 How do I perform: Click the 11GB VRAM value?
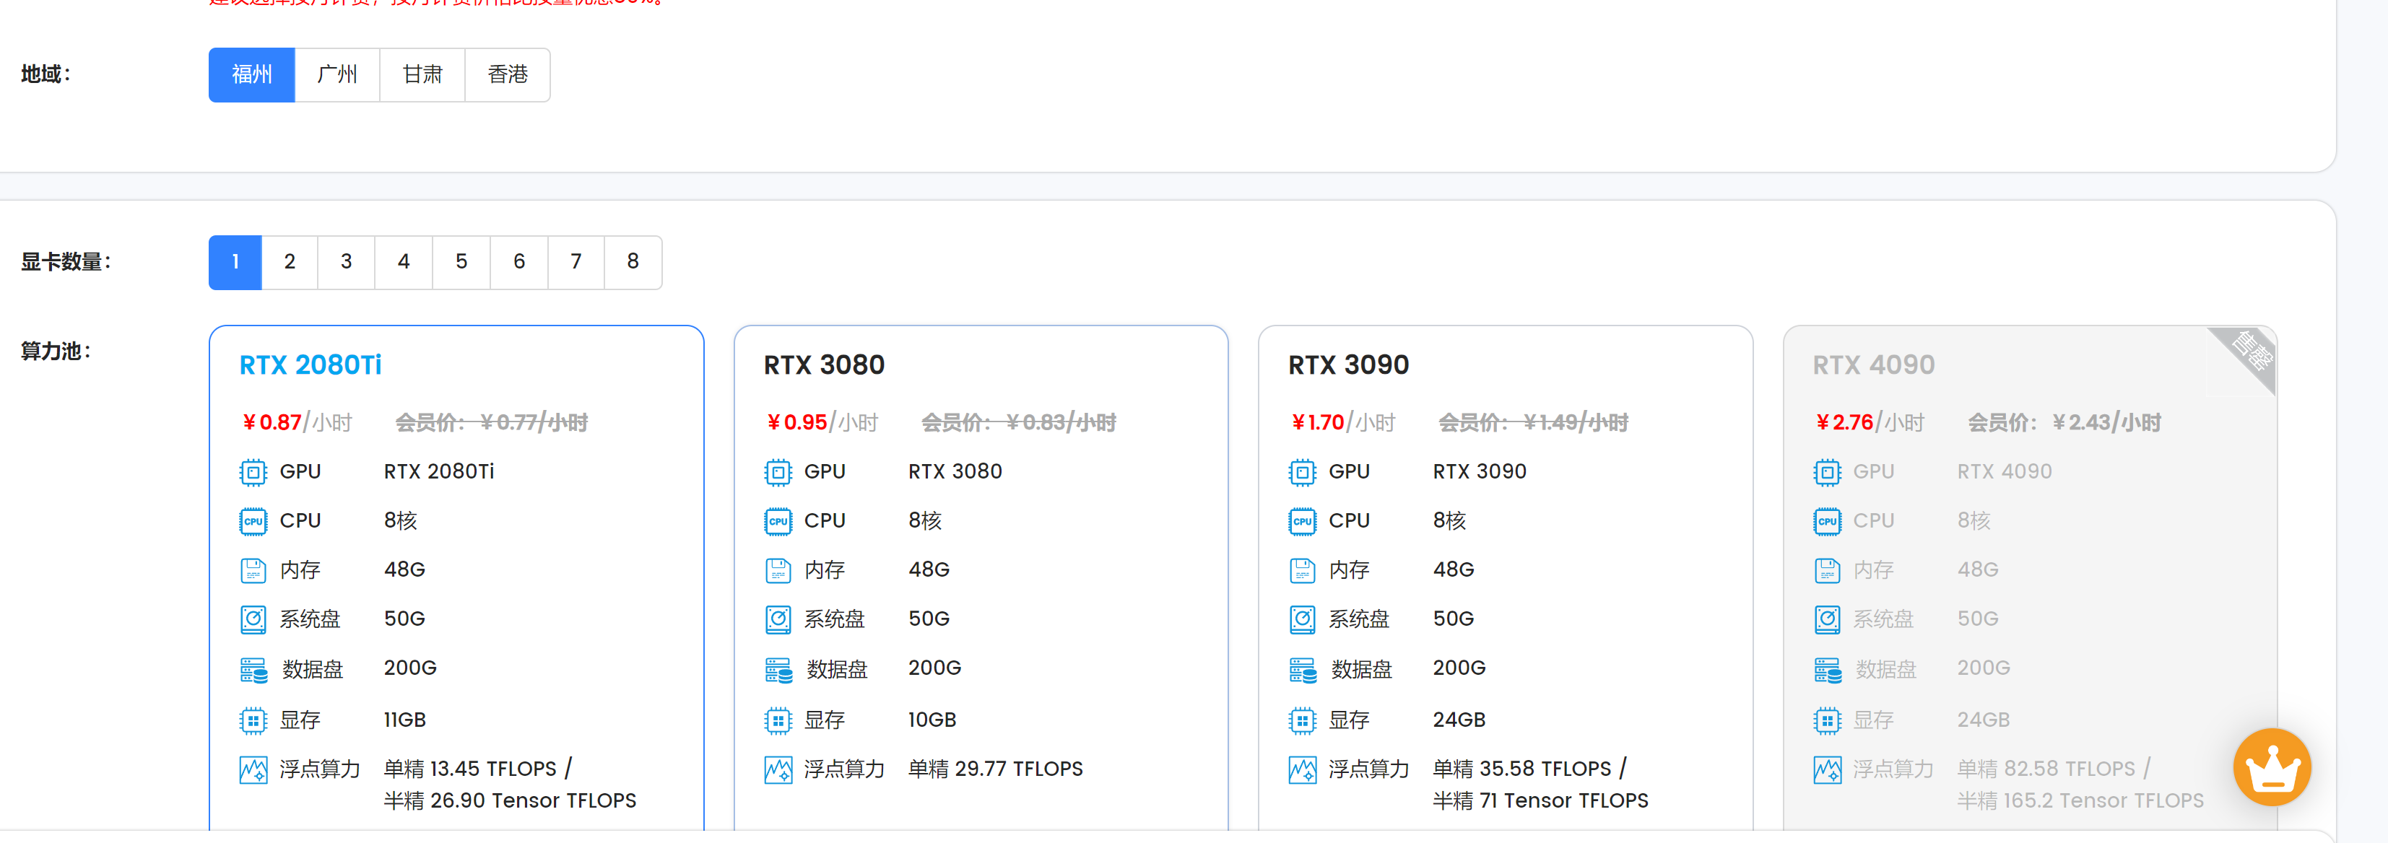405,720
